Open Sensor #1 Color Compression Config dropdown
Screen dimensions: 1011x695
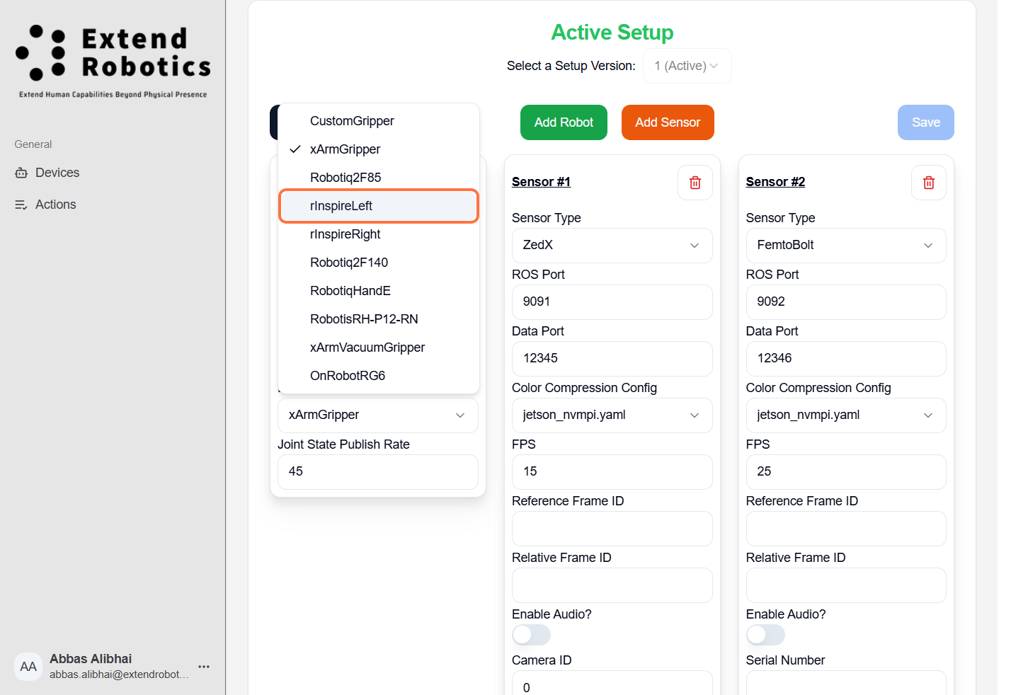[x=612, y=415]
